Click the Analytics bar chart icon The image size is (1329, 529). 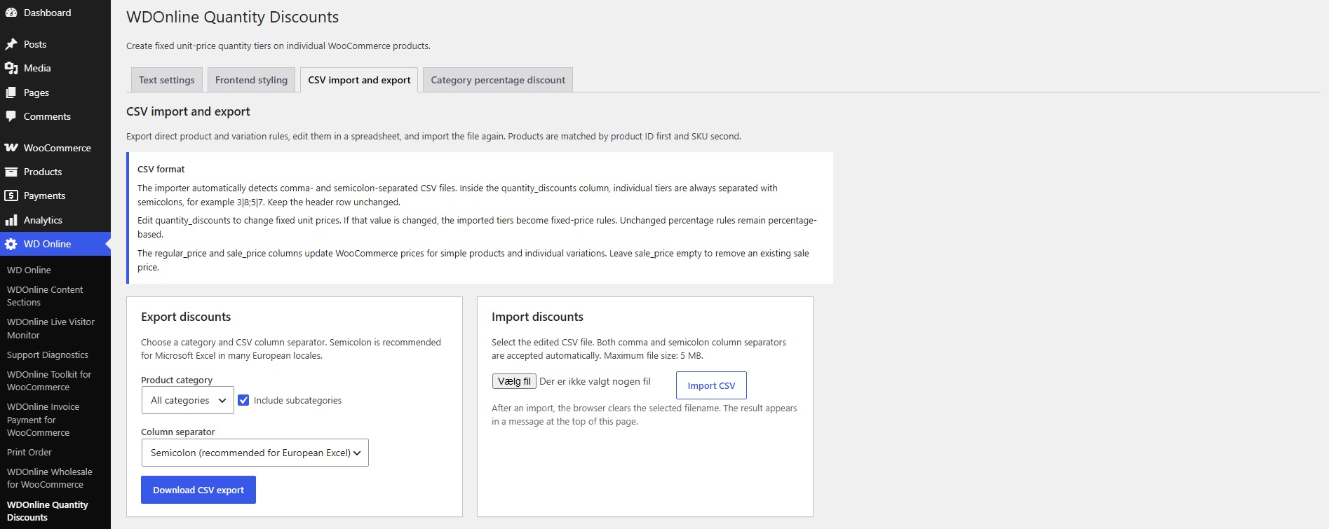coord(11,220)
